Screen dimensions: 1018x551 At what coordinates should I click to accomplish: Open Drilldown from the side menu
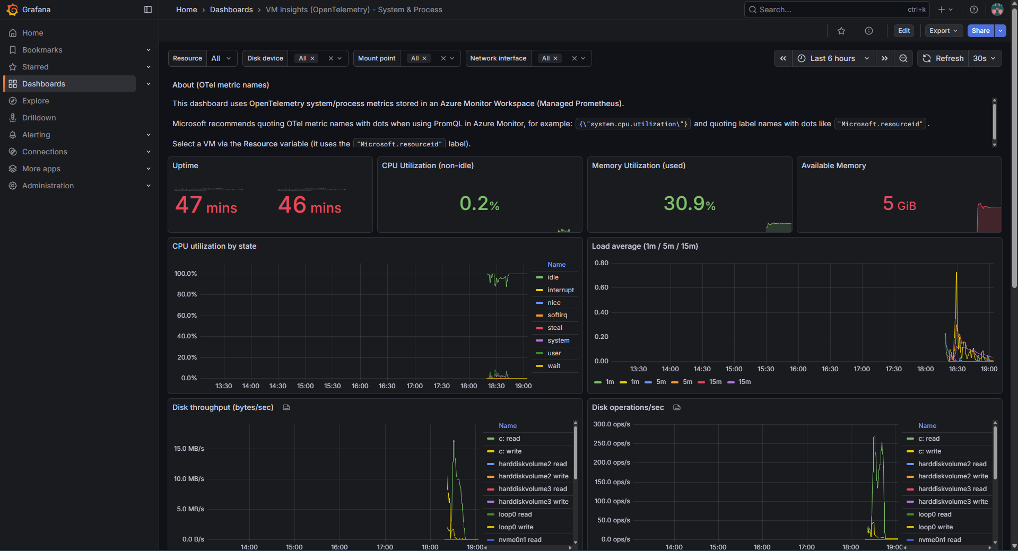pyautogui.click(x=39, y=118)
